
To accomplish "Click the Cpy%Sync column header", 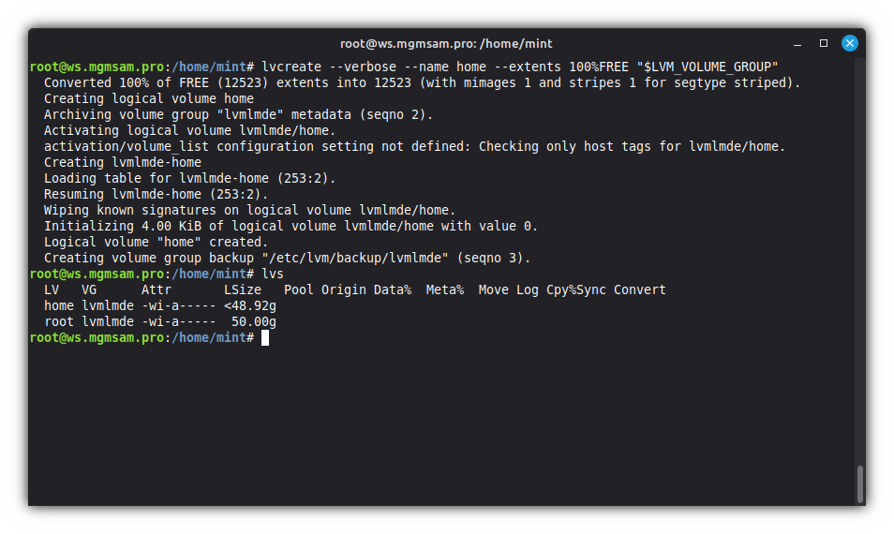I will click(x=576, y=289).
